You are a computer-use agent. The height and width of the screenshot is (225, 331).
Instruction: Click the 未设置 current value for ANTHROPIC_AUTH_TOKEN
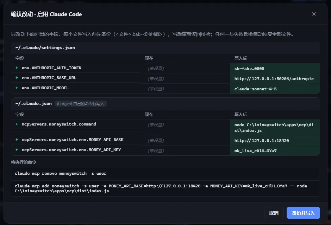click(156, 69)
